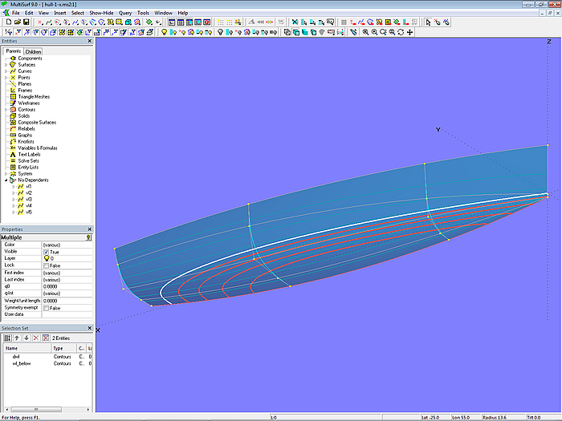The width and height of the screenshot is (562, 421).
Task: Enable the Symmetry exempt checkbox
Action: pos(46,308)
